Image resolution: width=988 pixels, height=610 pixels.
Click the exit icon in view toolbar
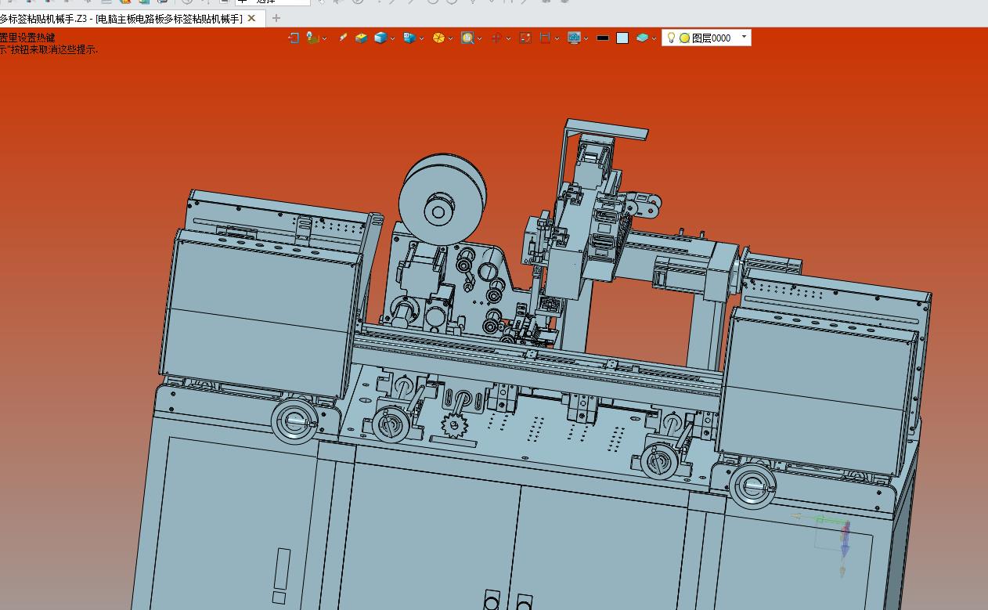coord(294,38)
